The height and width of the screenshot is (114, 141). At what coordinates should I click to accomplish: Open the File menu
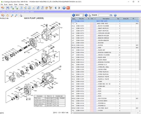click(2, 4)
